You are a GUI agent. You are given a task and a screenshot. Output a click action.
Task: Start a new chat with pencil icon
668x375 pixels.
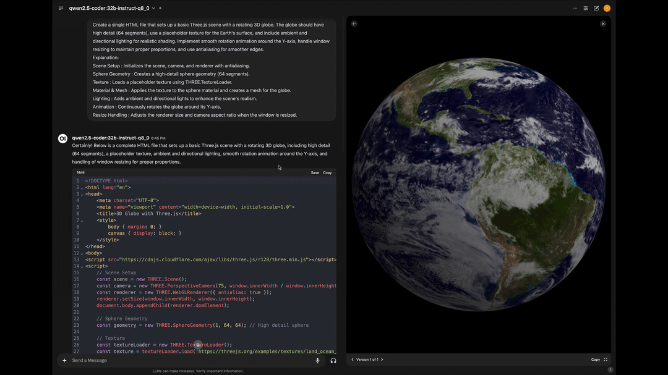coord(596,8)
